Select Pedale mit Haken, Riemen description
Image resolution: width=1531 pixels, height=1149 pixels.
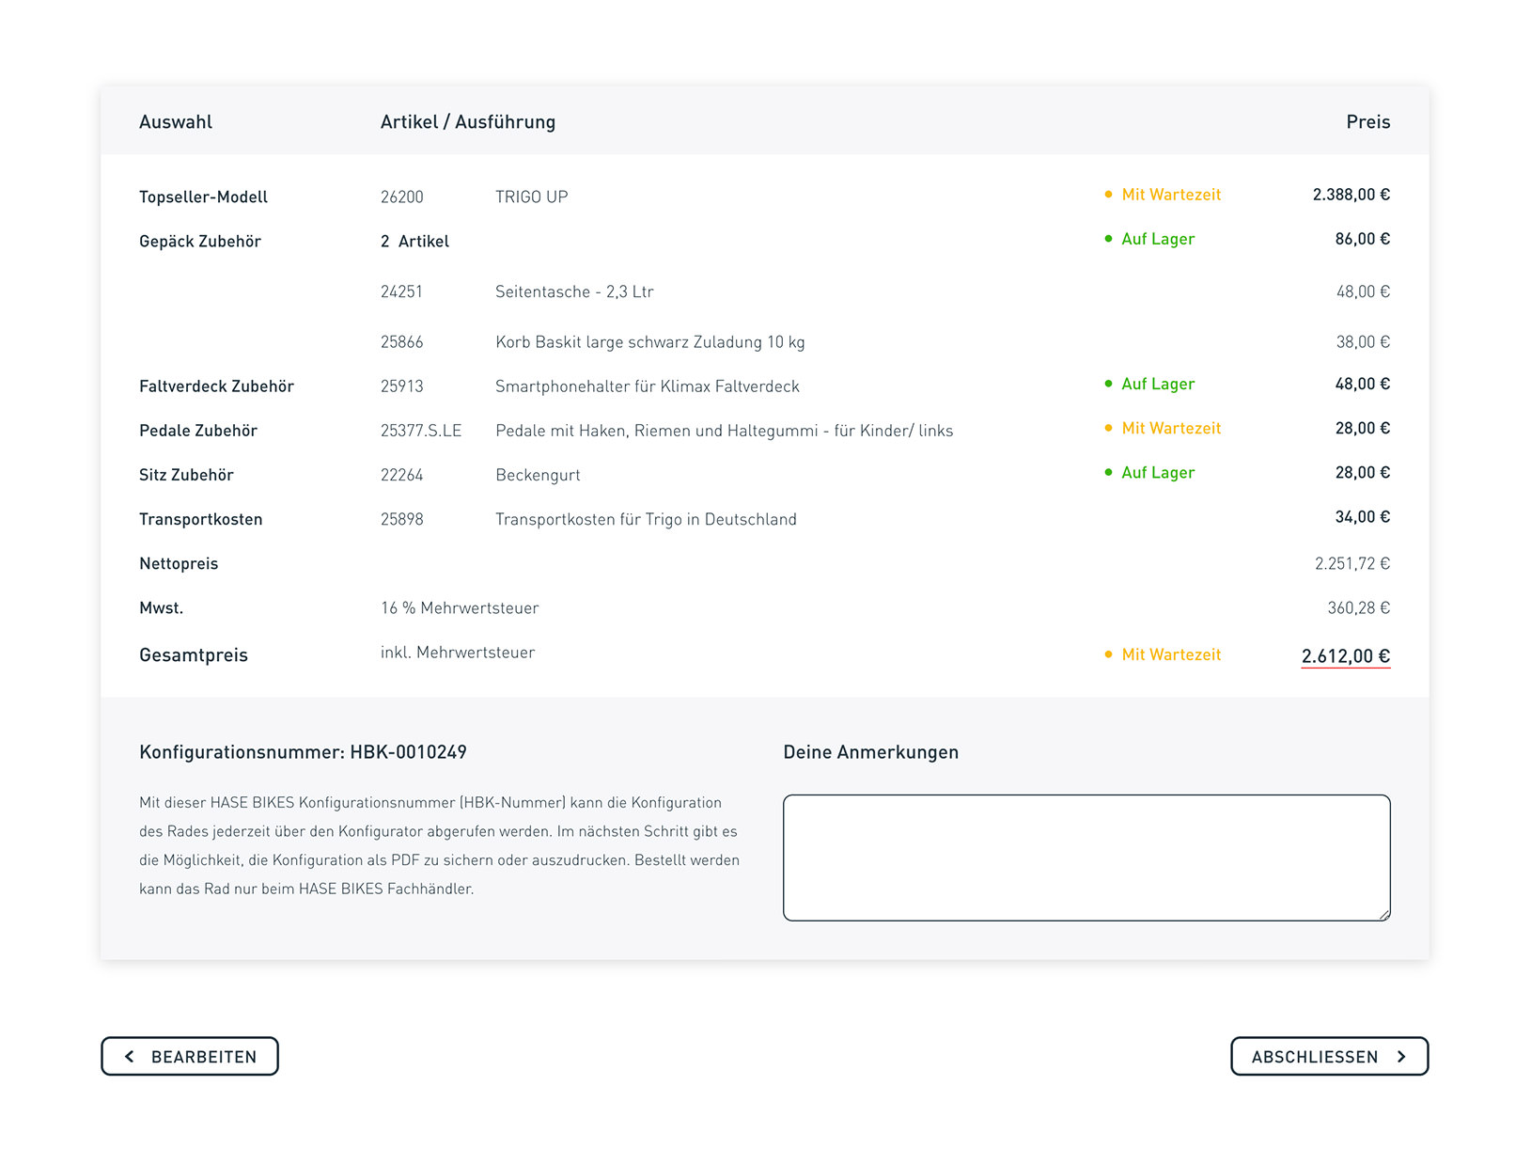click(725, 431)
